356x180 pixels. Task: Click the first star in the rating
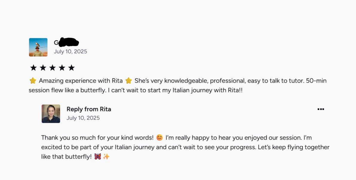(x=33, y=68)
